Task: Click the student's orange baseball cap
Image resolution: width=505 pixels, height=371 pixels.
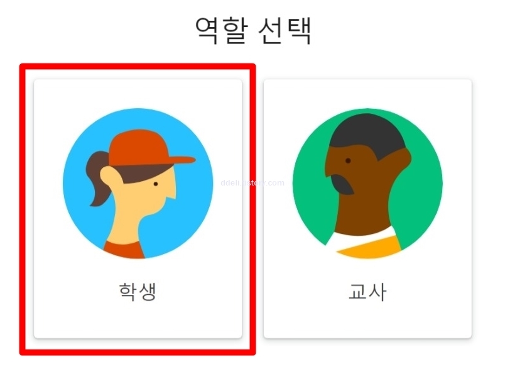Action: point(148,148)
